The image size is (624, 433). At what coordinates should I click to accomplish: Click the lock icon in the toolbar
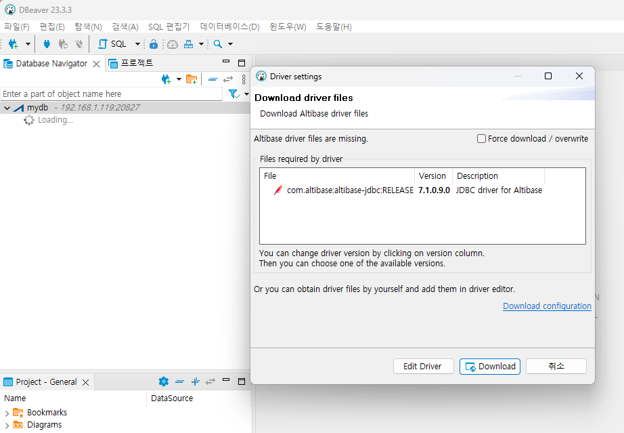[154, 44]
